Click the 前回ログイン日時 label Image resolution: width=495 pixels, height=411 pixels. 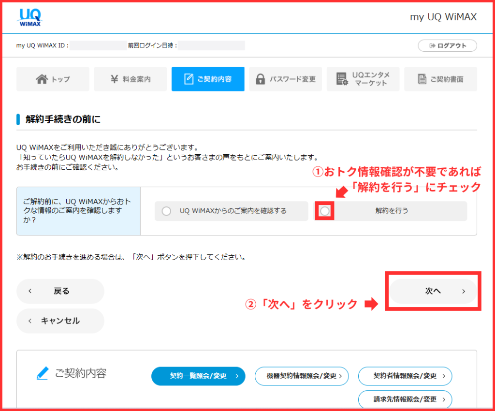click(152, 45)
